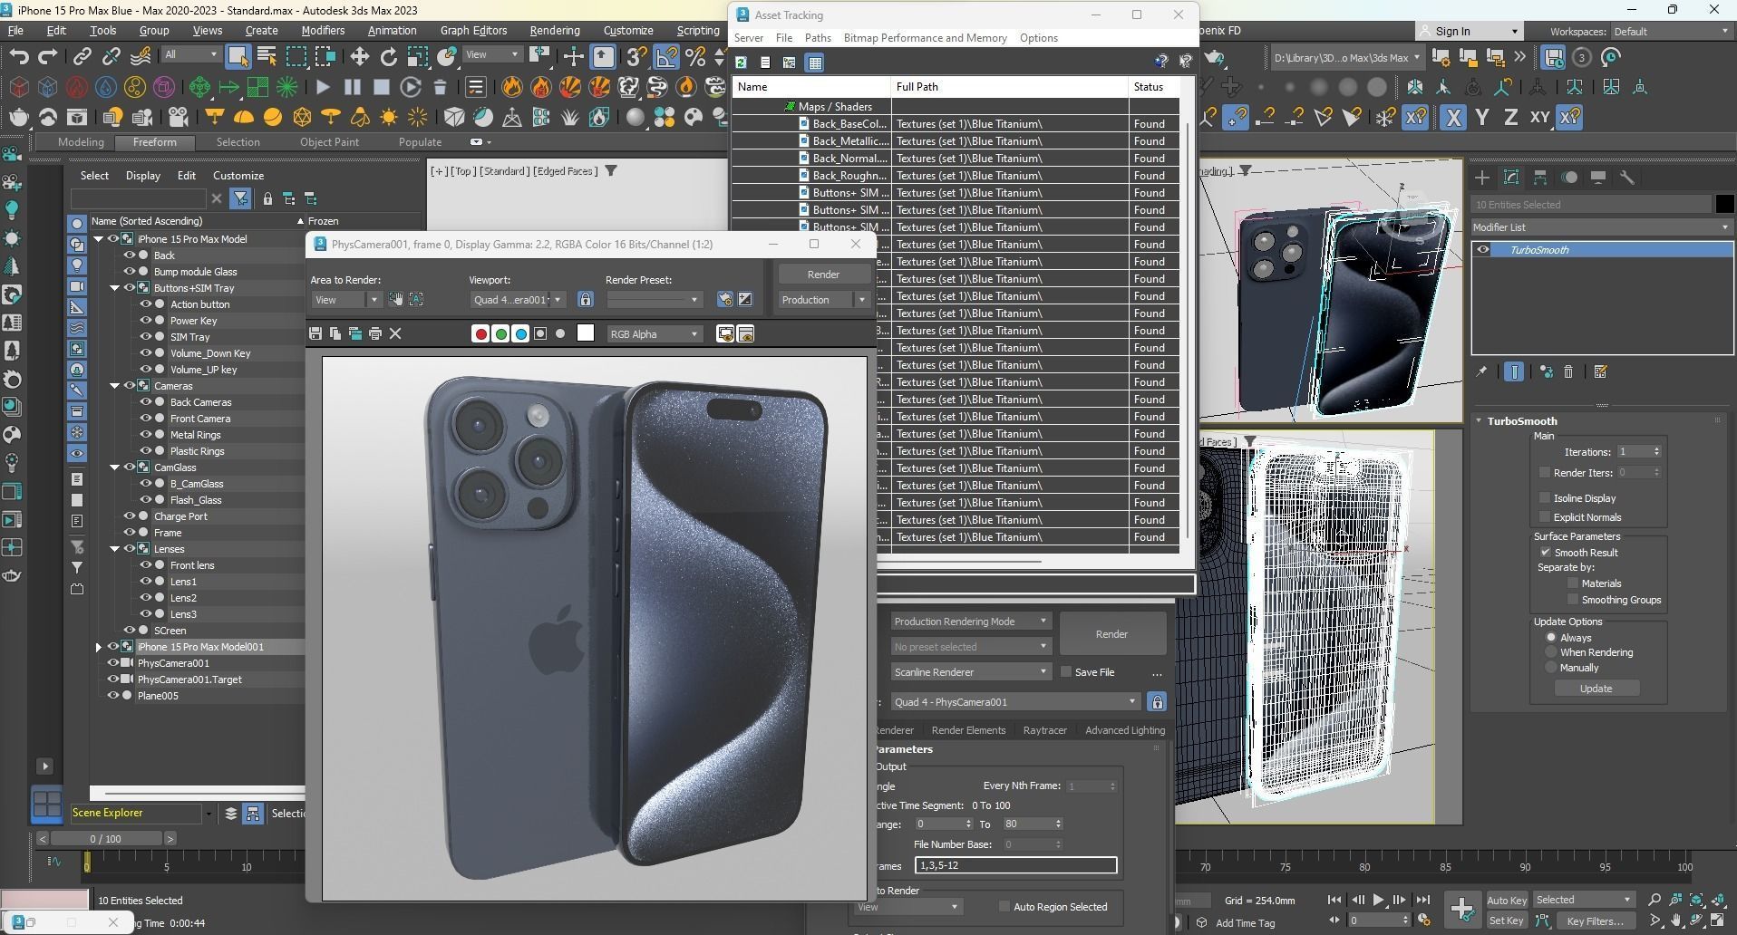Screen dimensions: 1737x935
Task: Open Paths menu in Asset Tracking
Action: [x=817, y=38]
